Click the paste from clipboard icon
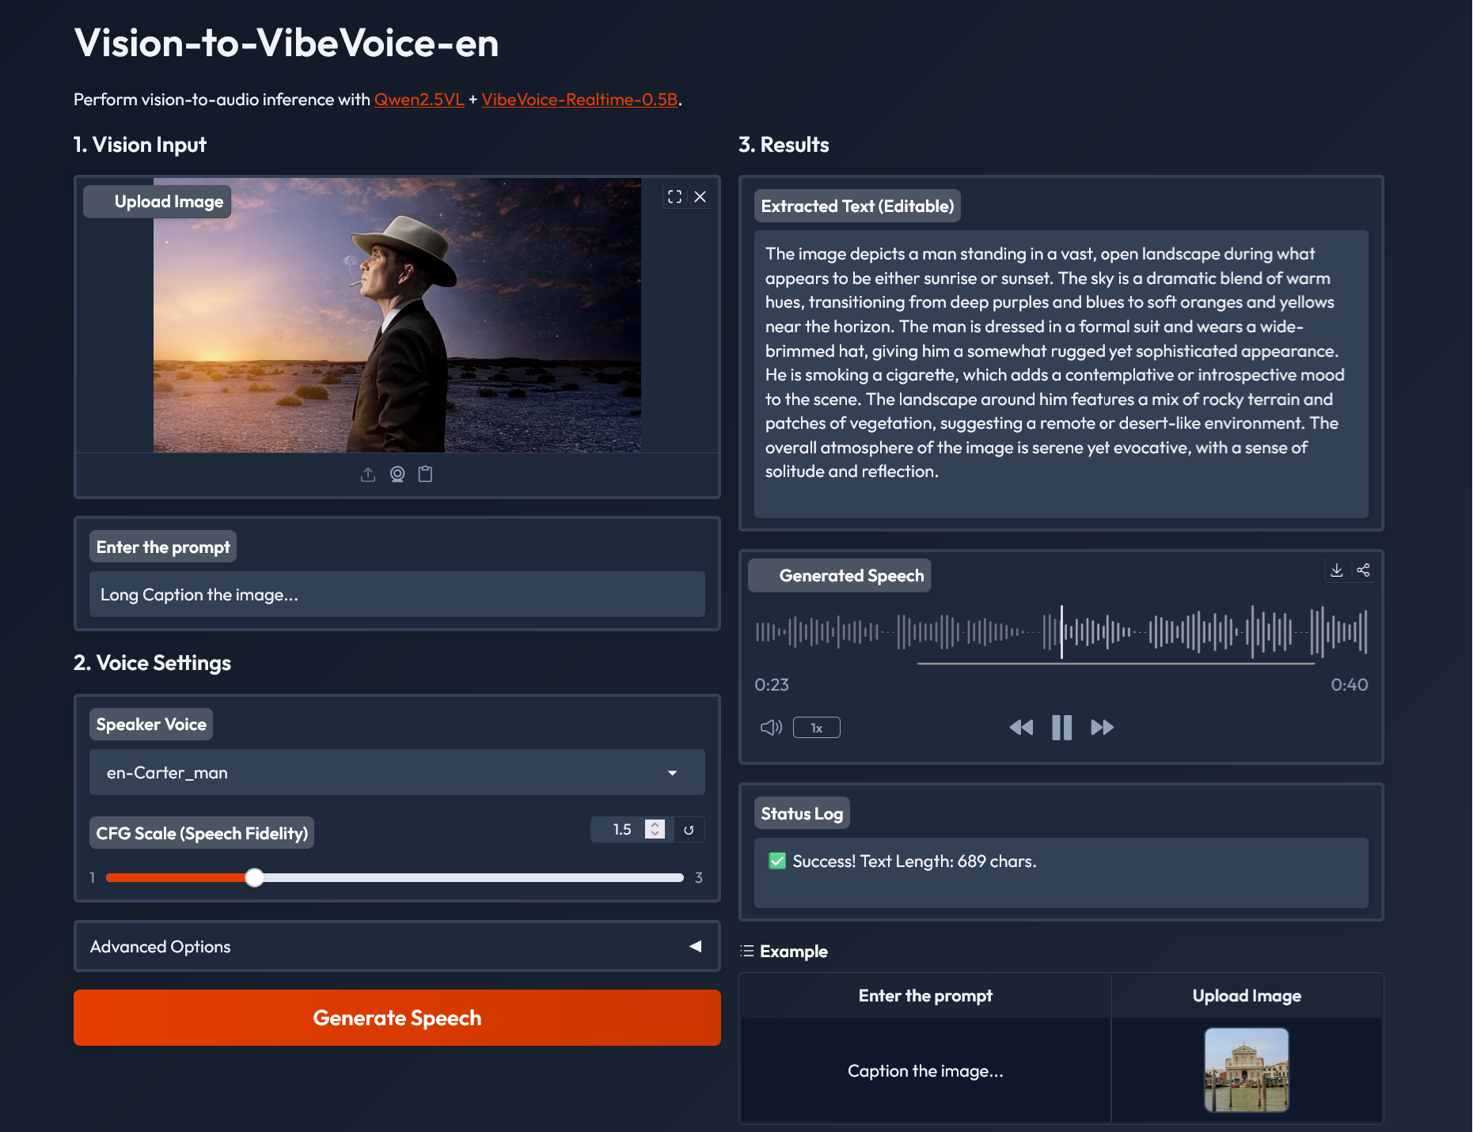Image resolution: width=1473 pixels, height=1132 pixels. coord(426,475)
